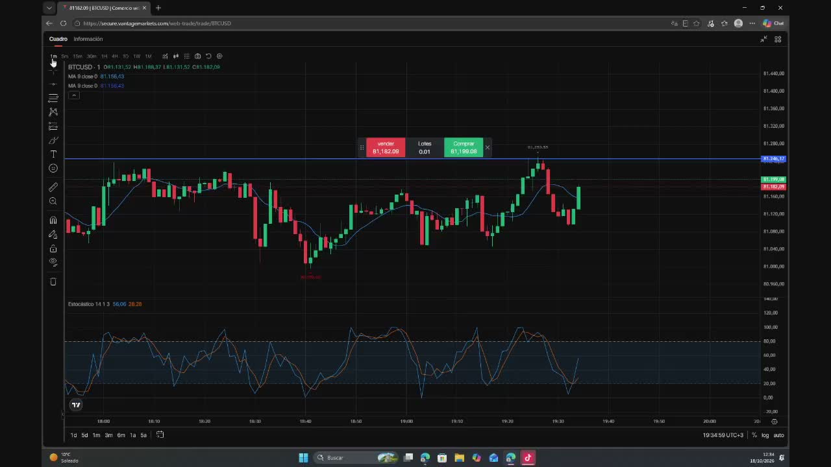Set the range to 5d
The width and height of the screenshot is (831, 467).
pyautogui.click(x=84, y=435)
